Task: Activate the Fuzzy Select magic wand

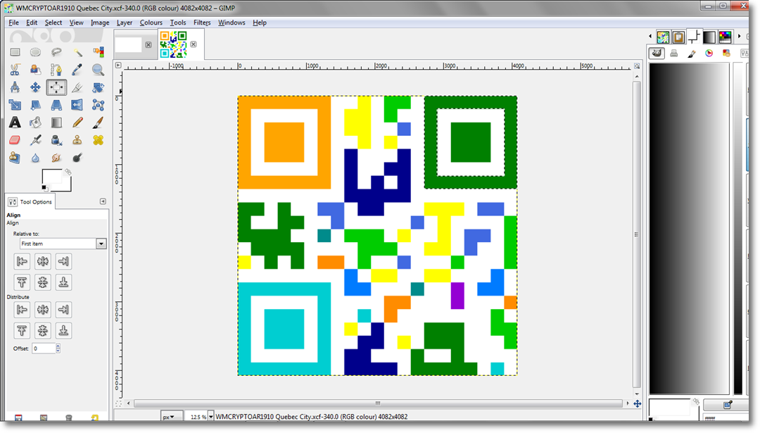Action: click(x=77, y=52)
